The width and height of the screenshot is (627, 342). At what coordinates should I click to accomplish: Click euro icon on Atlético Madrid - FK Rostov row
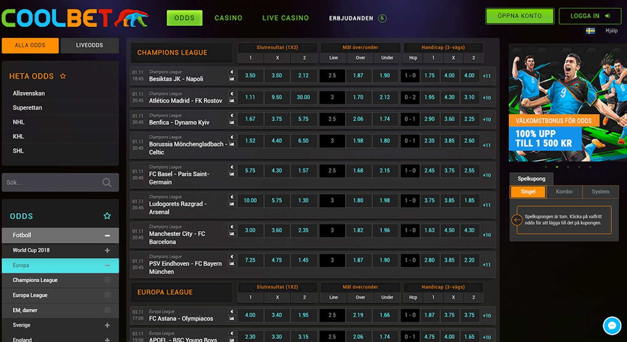(232, 94)
